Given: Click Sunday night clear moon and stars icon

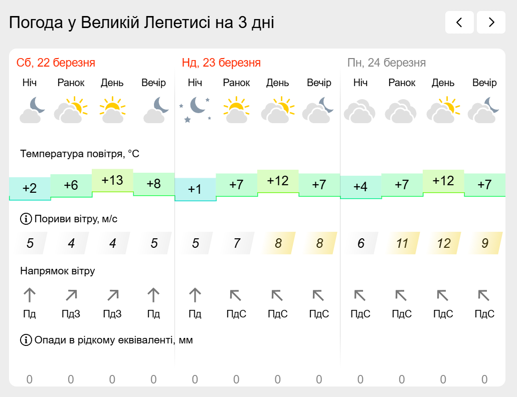Looking at the screenshot, I should coord(195,109).
